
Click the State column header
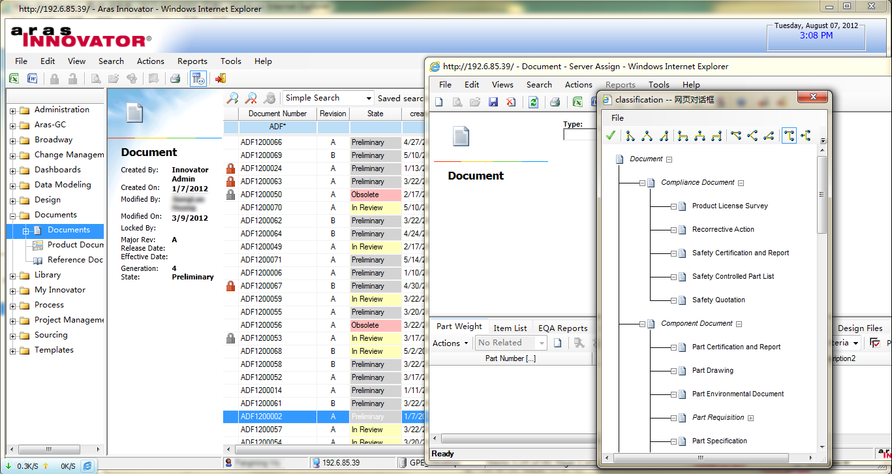click(x=375, y=114)
